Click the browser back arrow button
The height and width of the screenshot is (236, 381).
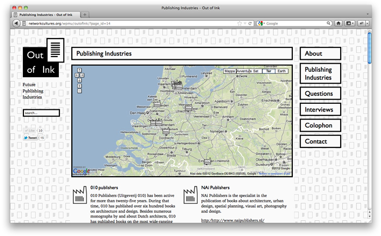16,23
